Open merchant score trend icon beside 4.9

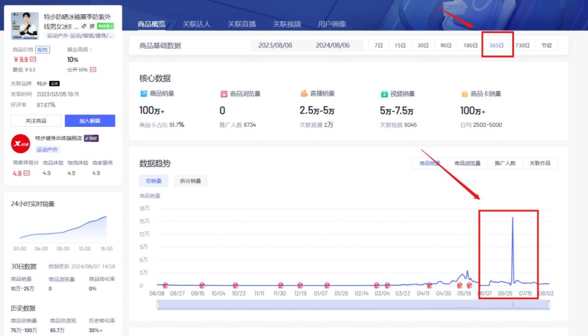(x=27, y=173)
